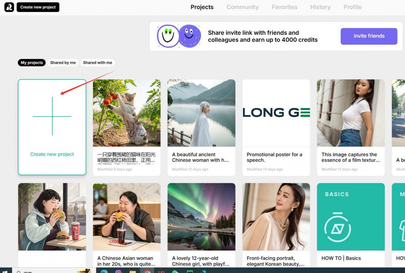Select the Shared by me filter
Image resolution: width=405 pixels, height=273 pixels.
click(63, 63)
